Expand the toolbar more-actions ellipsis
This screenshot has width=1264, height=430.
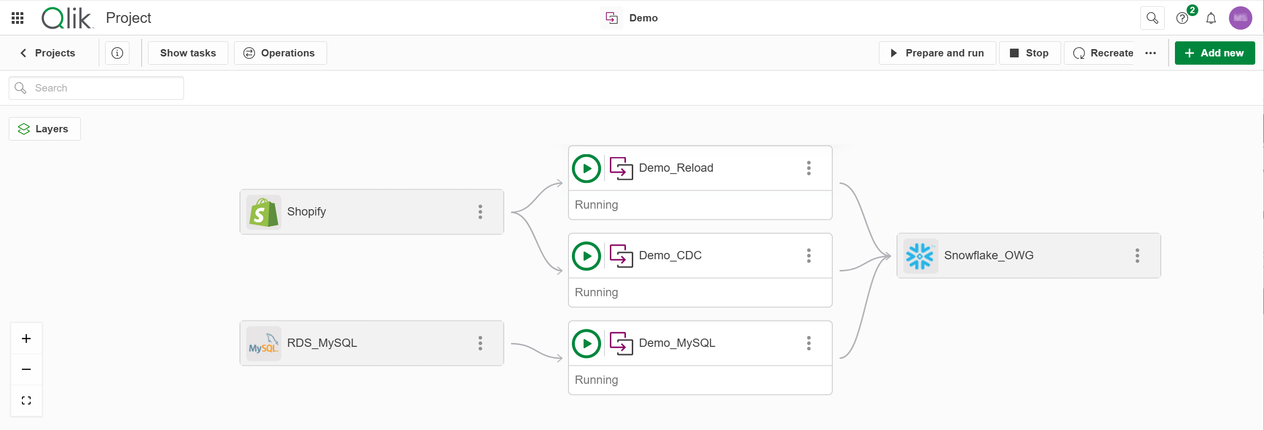tap(1151, 53)
